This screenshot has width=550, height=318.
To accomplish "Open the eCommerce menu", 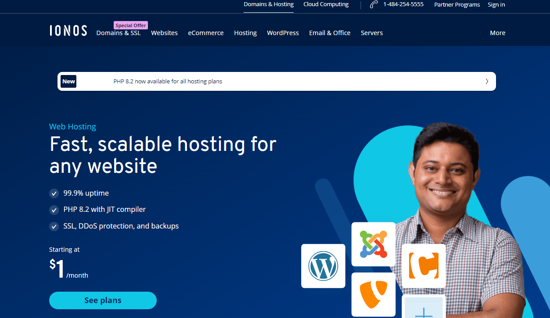I will pyautogui.click(x=206, y=33).
